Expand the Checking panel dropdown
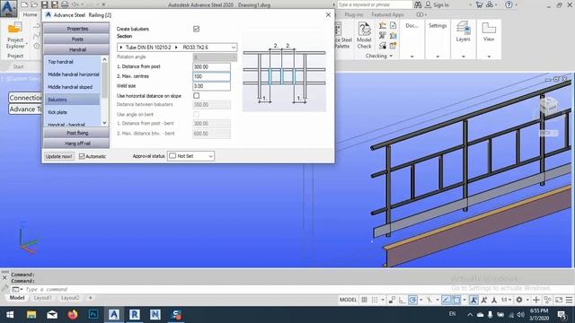The image size is (575, 323). pos(391,56)
